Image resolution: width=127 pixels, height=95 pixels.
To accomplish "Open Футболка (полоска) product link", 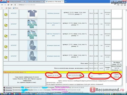I will pos(53,13).
